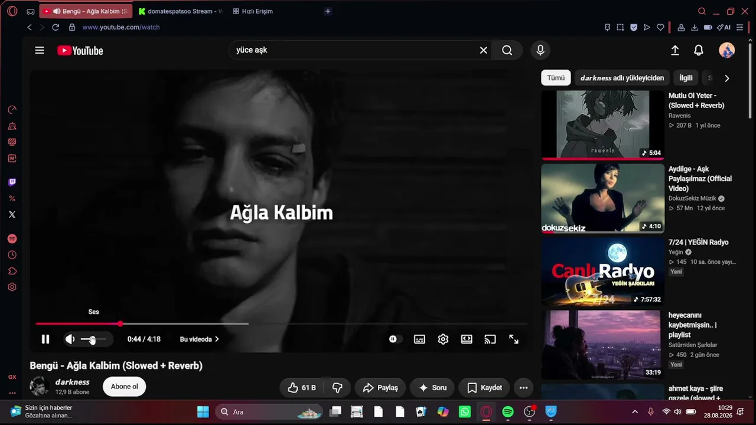Select the 'İlgili' filter chip
Viewport: 756px width, 425px height.
[x=686, y=78]
